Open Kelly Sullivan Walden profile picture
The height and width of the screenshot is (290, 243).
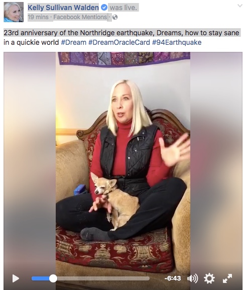(x=14, y=12)
